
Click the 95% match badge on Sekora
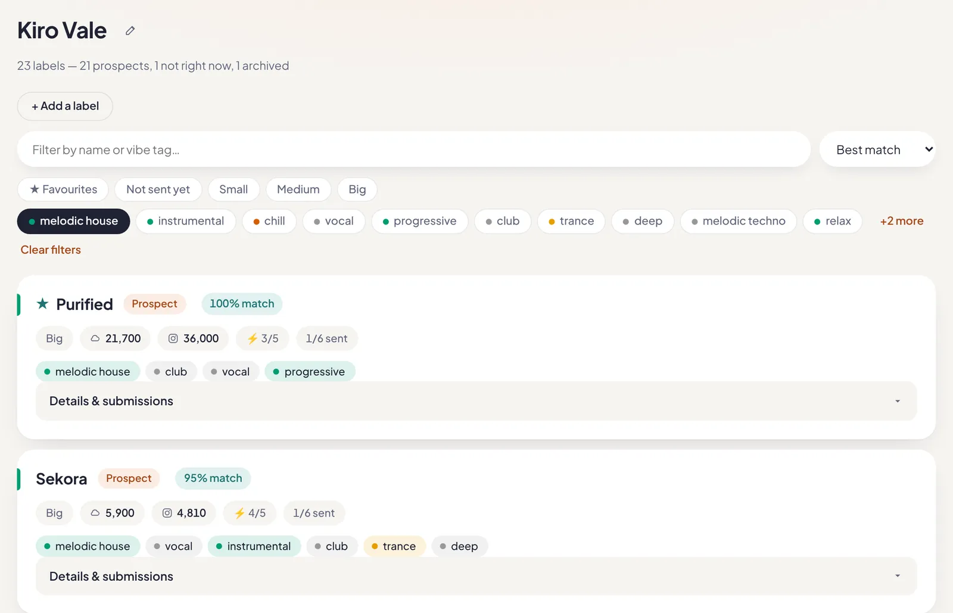tap(213, 478)
